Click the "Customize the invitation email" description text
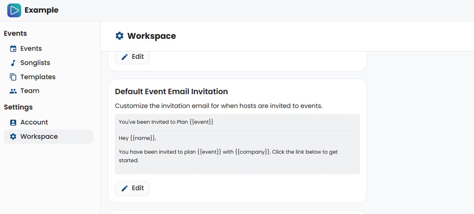474x214 pixels. click(x=219, y=106)
